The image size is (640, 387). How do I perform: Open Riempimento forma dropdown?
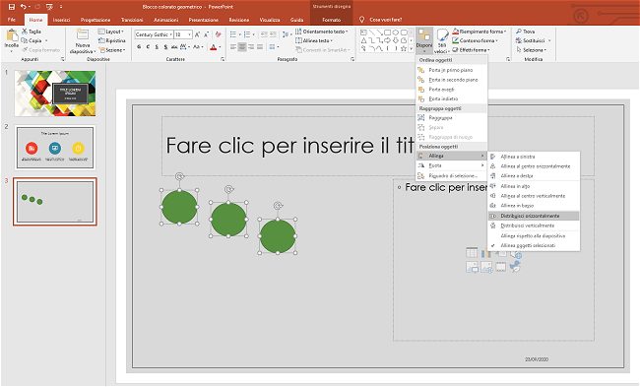480,32
